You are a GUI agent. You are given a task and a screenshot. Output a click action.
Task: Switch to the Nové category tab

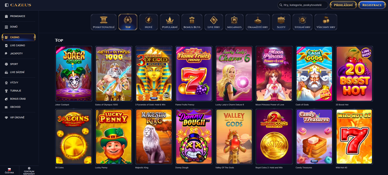click(149, 22)
